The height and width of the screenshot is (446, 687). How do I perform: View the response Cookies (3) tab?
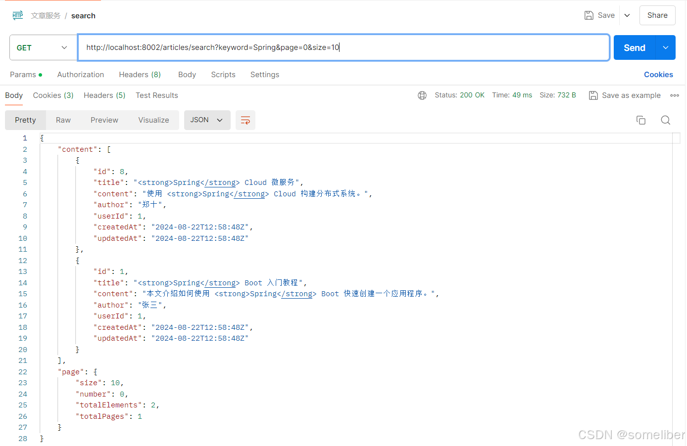pos(53,95)
